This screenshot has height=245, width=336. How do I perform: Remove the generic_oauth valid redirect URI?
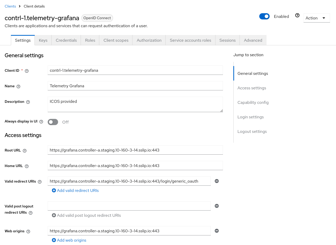point(217,181)
